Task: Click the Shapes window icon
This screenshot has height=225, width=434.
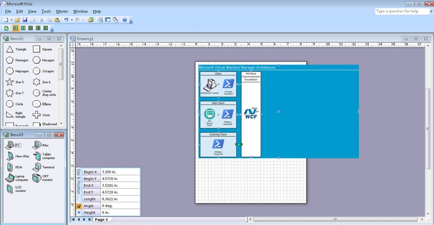Action: point(91,20)
